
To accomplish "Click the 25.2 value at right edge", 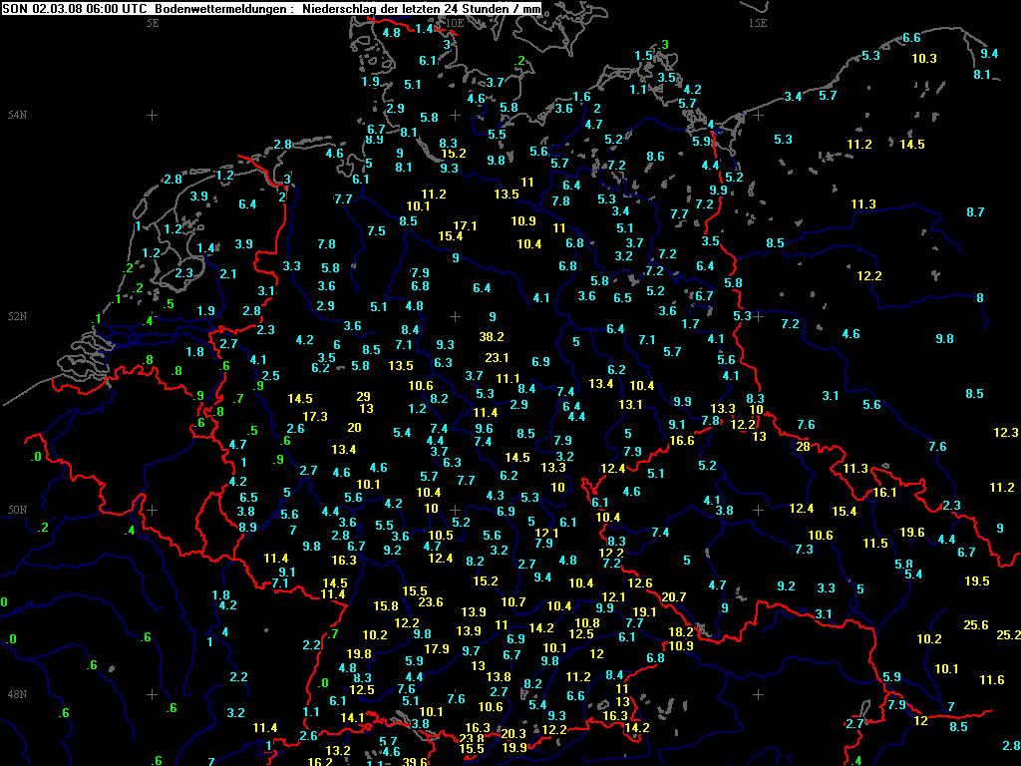I will point(1008,634).
